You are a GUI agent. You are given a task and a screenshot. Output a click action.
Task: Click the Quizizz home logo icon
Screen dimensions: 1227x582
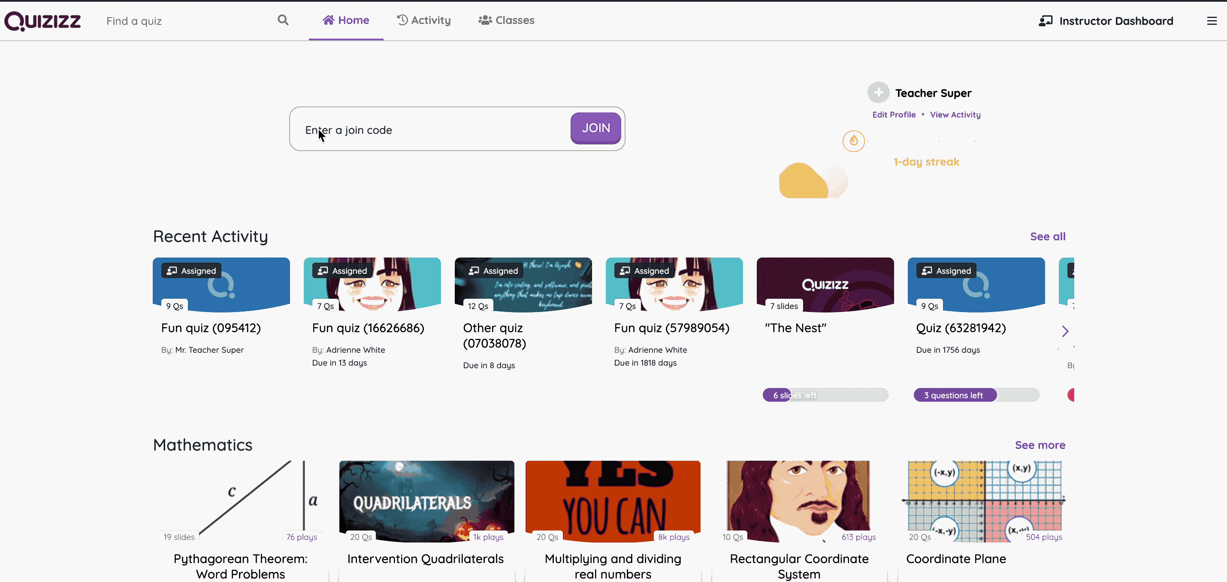[x=43, y=20]
